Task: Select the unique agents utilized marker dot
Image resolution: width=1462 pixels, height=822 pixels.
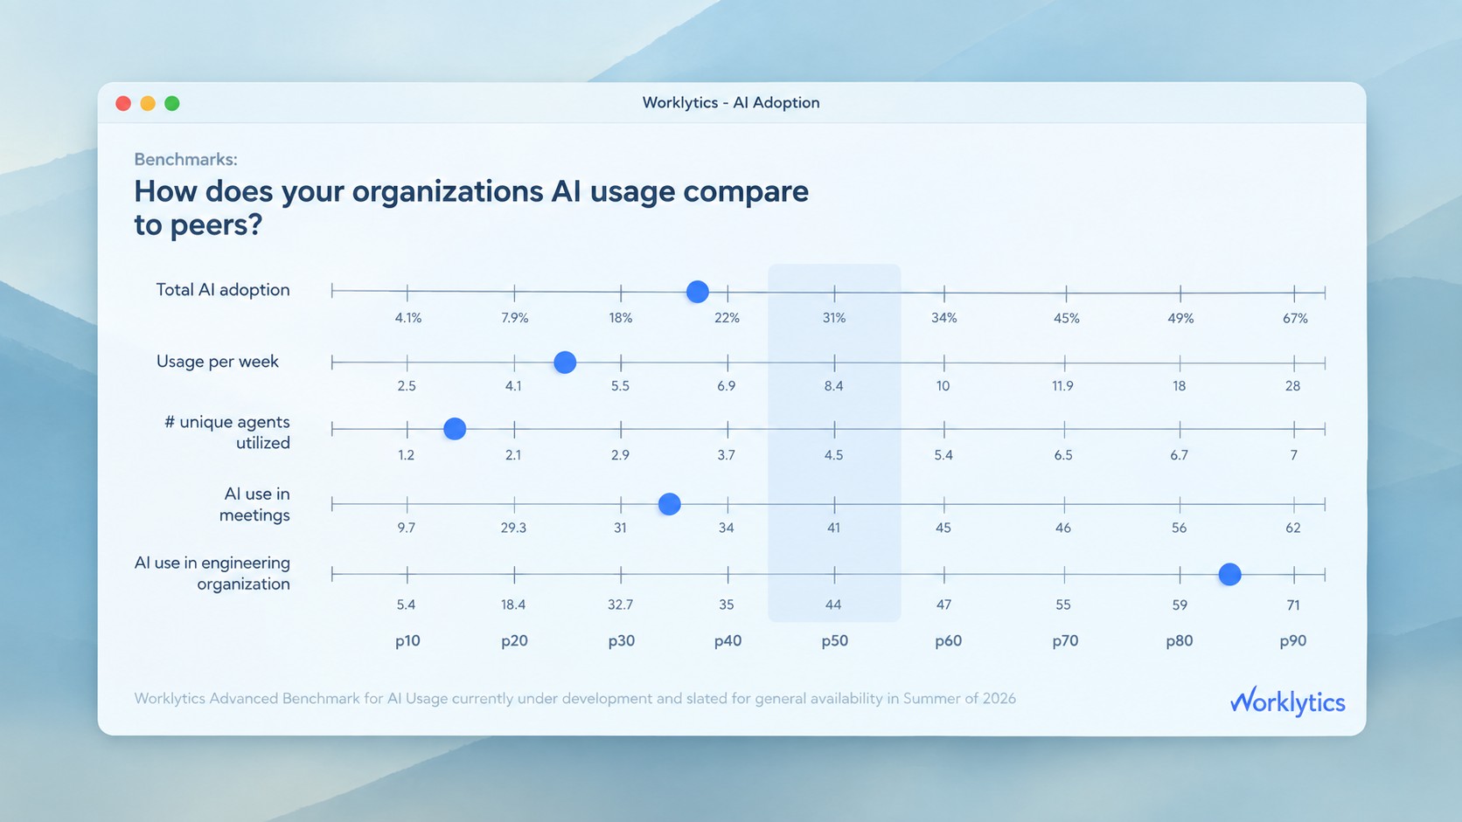Action: click(455, 429)
